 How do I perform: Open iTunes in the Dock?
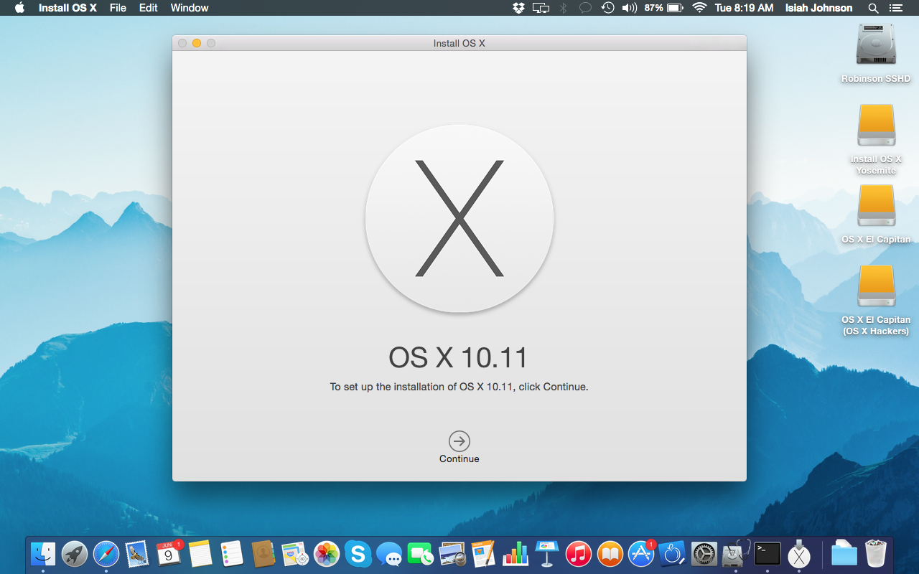coord(578,553)
